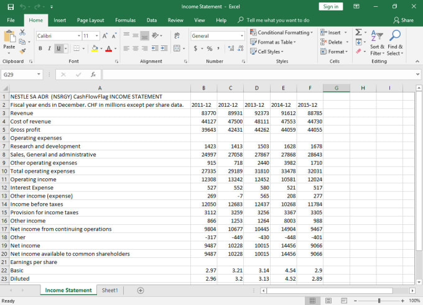Screen dimensions: 423x305
Task: Open Find & Select dropdown
Action: pos(395,43)
